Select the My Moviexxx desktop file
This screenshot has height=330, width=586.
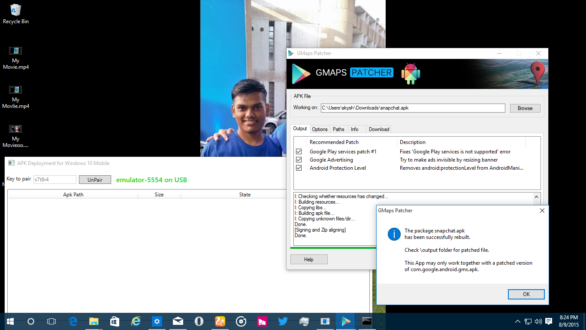tap(16, 136)
